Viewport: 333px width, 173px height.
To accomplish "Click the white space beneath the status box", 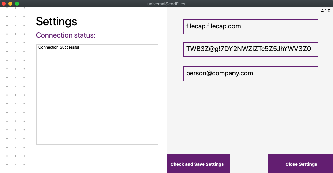I will (97, 158).
